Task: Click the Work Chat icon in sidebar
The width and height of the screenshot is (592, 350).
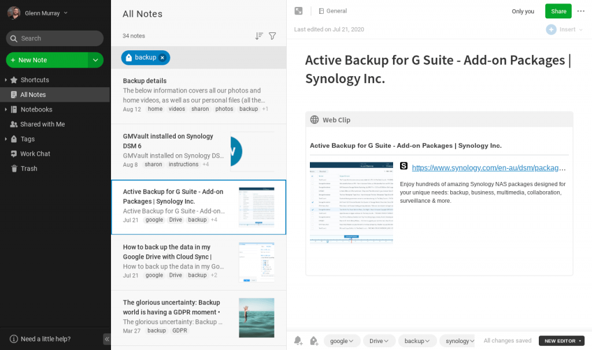Action: pyautogui.click(x=14, y=154)
